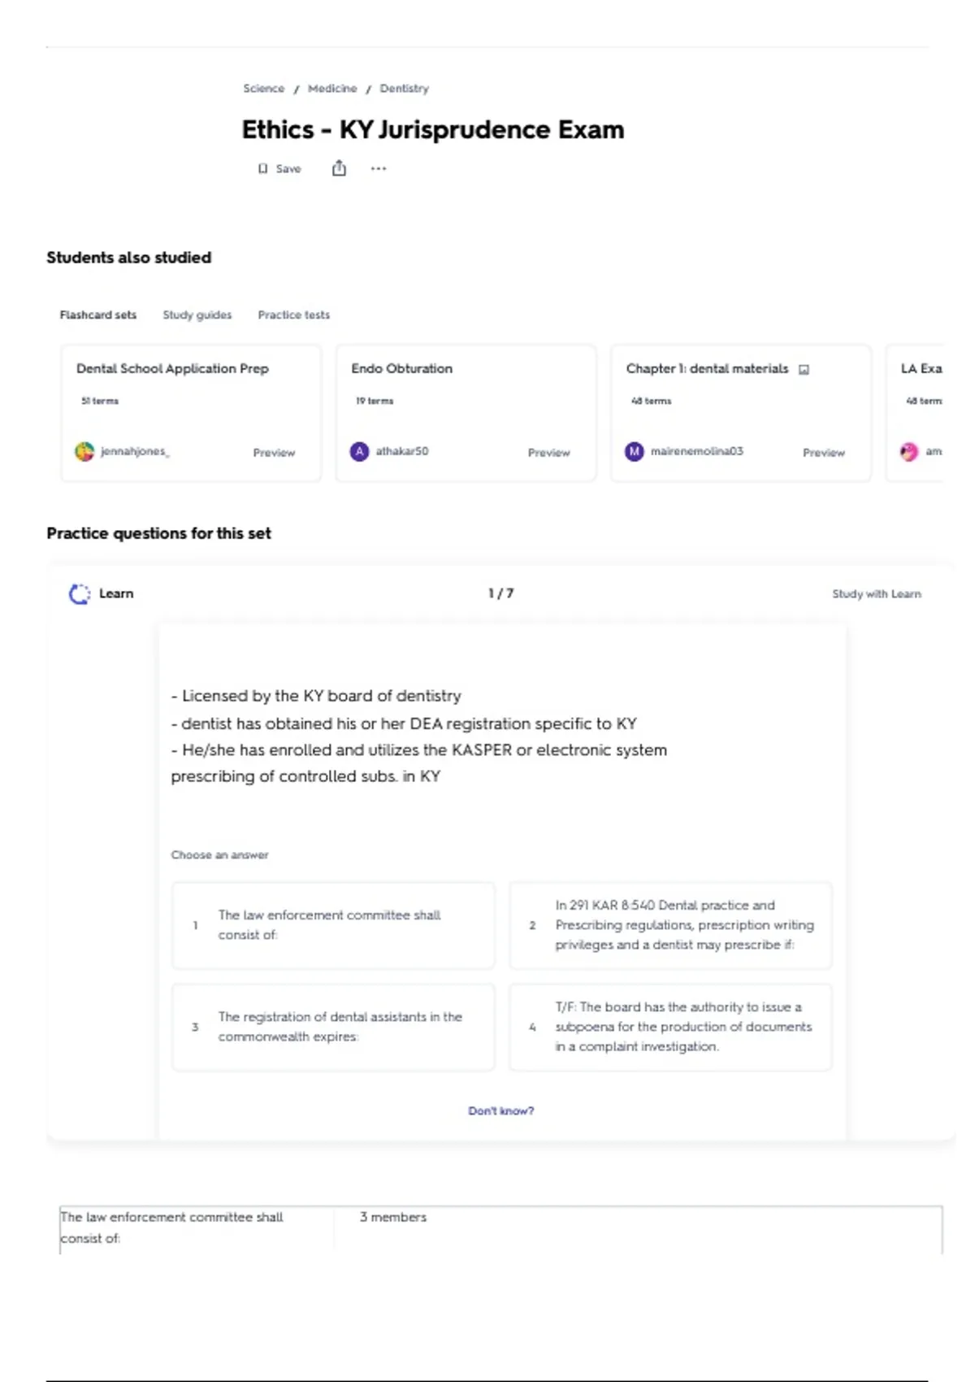975x1382 pixels.
Task: Choose answer 4 about board subpoena authority
Action: (x=670, y=1027)
